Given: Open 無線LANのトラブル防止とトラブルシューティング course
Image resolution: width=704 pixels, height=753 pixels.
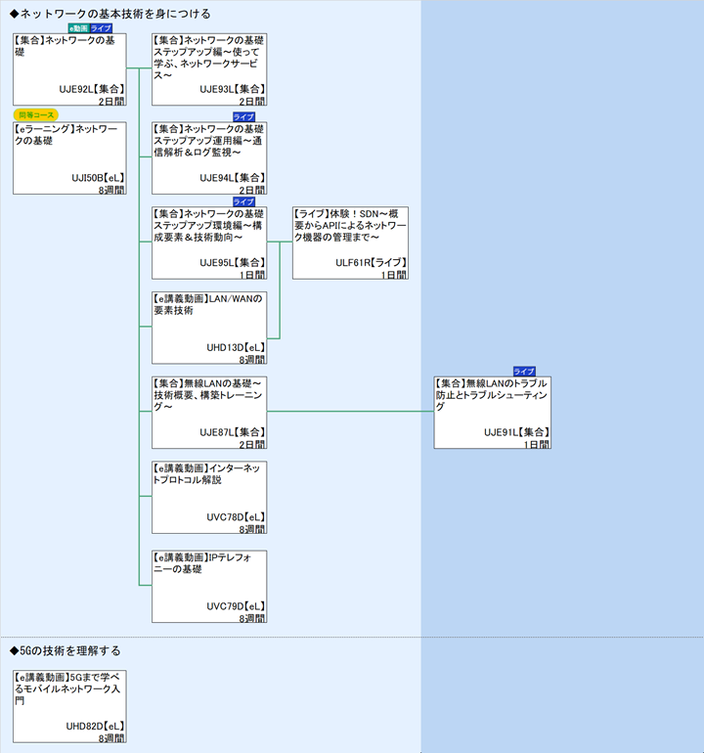Looking at the screenshot, I should click(492, 412).
